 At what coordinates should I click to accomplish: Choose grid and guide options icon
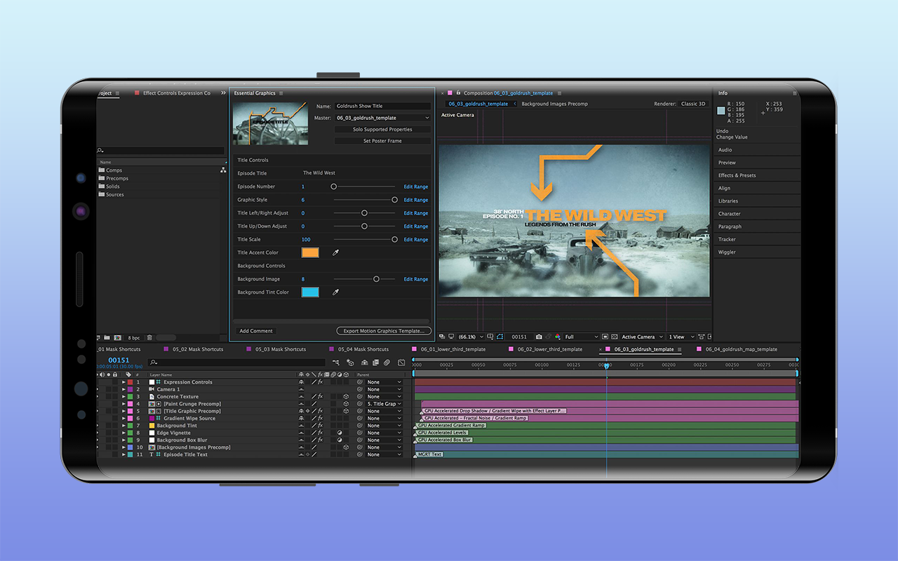pos(490,337)
